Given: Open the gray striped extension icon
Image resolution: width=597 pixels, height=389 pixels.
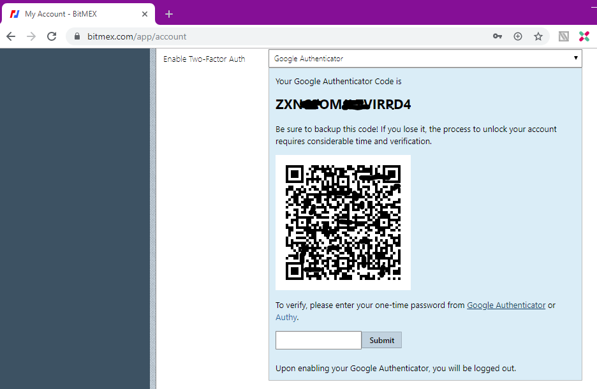Looking at the screenshot, I should point(564,36).
